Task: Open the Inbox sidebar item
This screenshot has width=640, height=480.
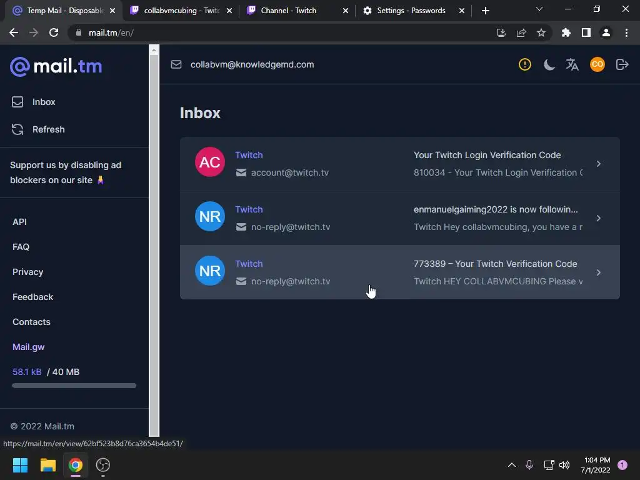Action: coord(34,102)
